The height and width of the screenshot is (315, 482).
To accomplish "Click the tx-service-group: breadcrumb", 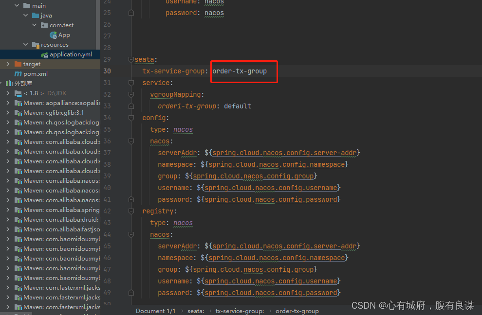I will [240, 311].
